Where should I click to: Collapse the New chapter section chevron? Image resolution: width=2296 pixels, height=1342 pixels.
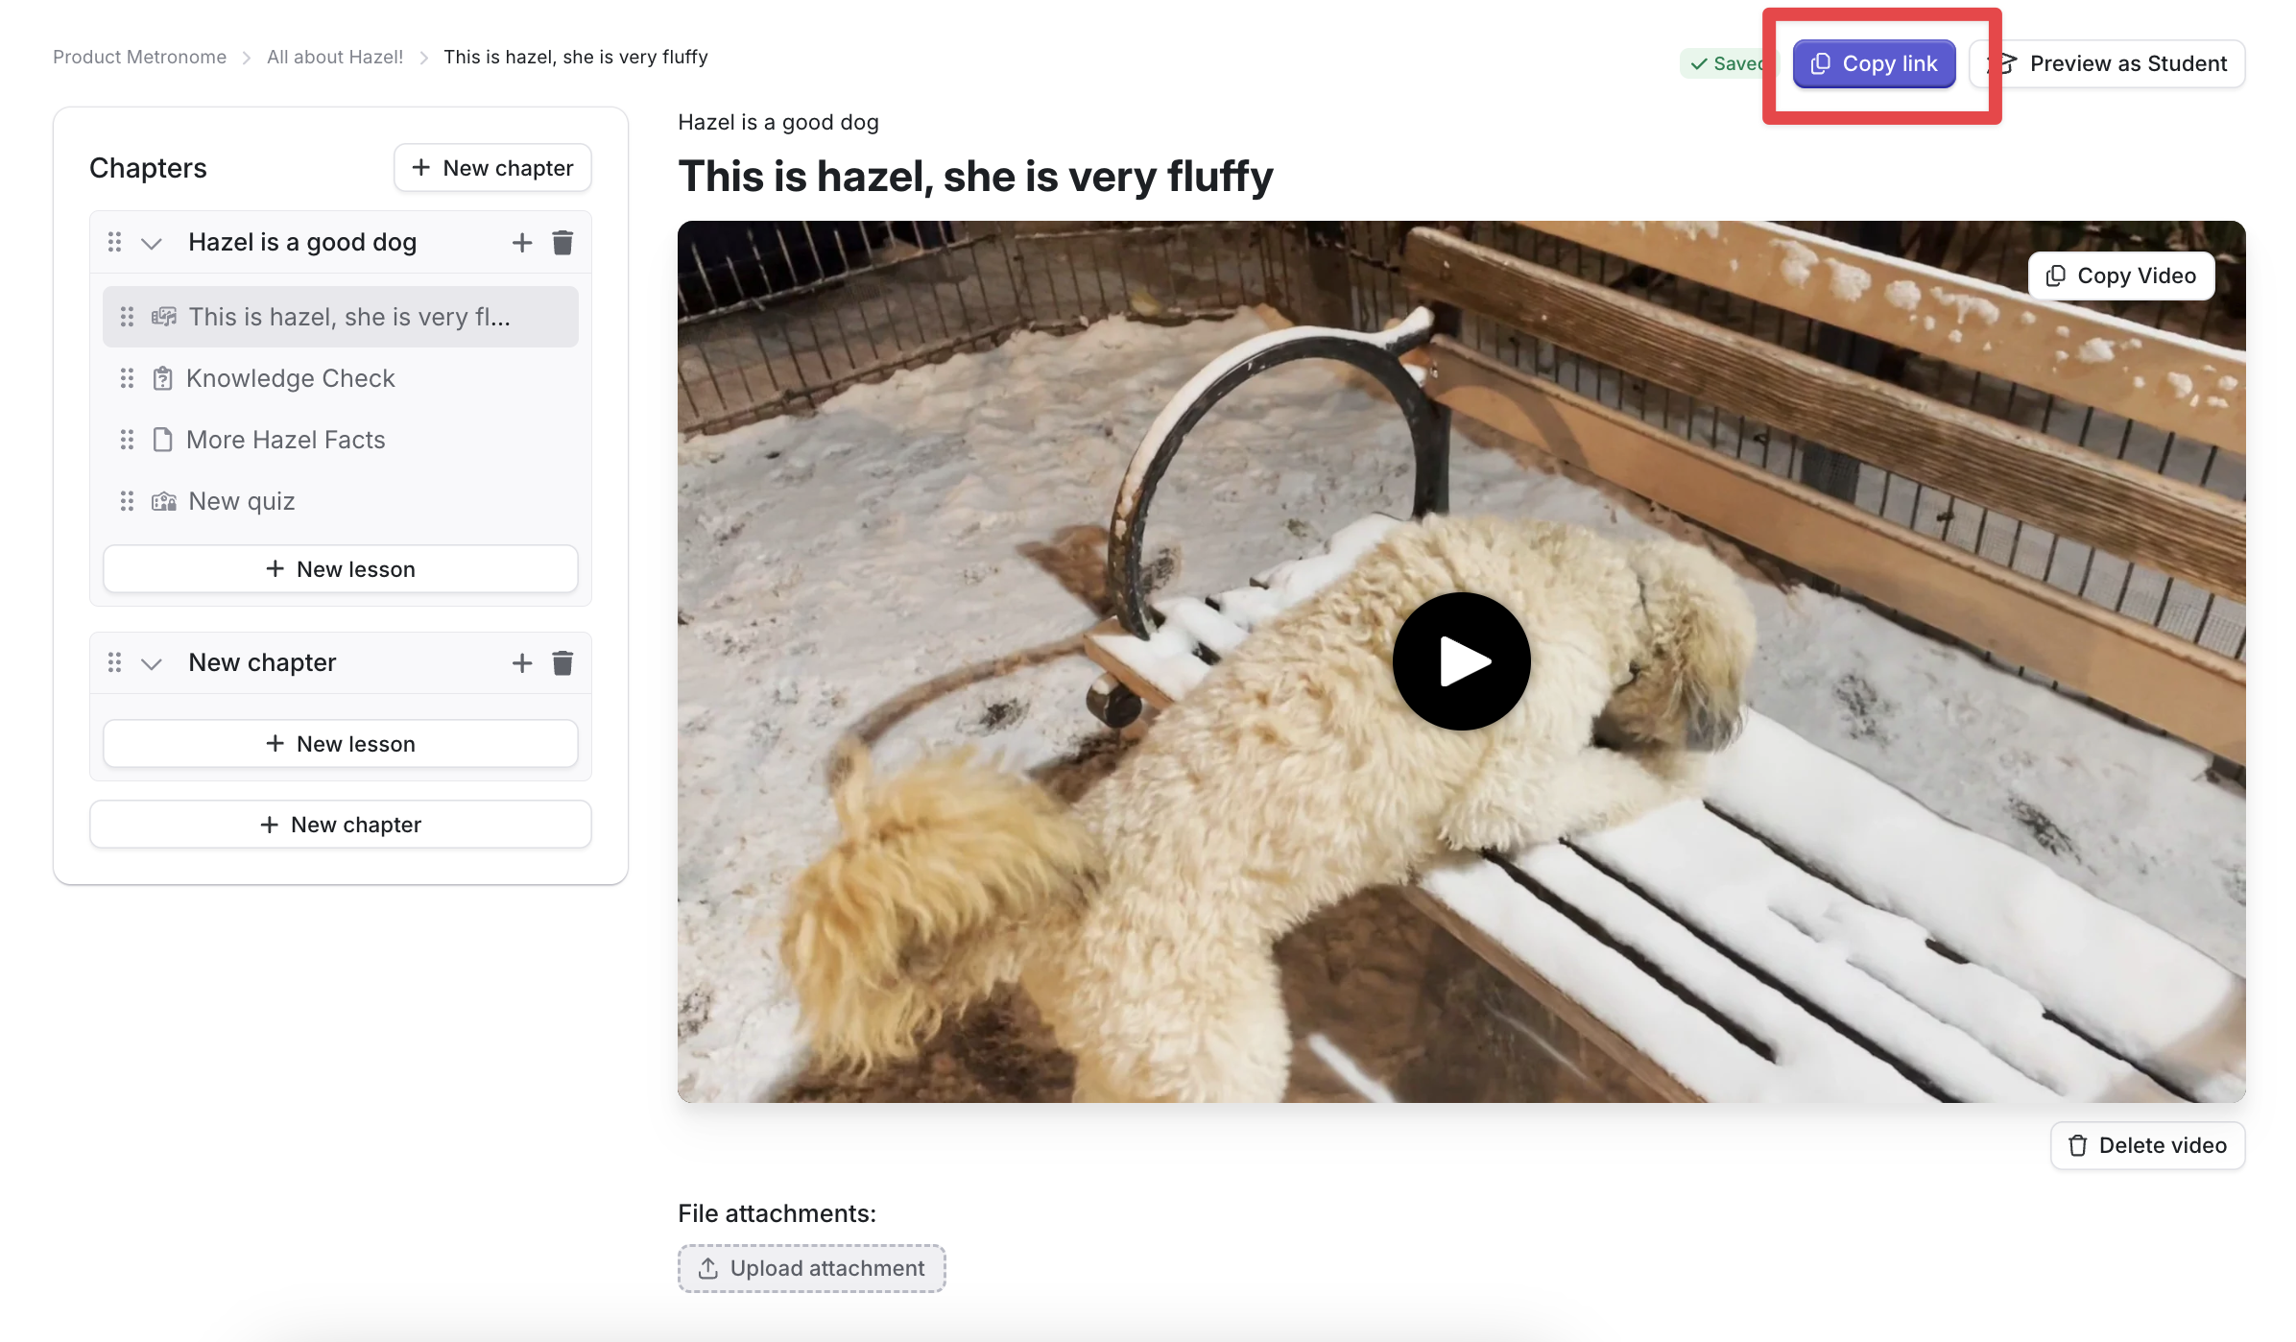152,664
